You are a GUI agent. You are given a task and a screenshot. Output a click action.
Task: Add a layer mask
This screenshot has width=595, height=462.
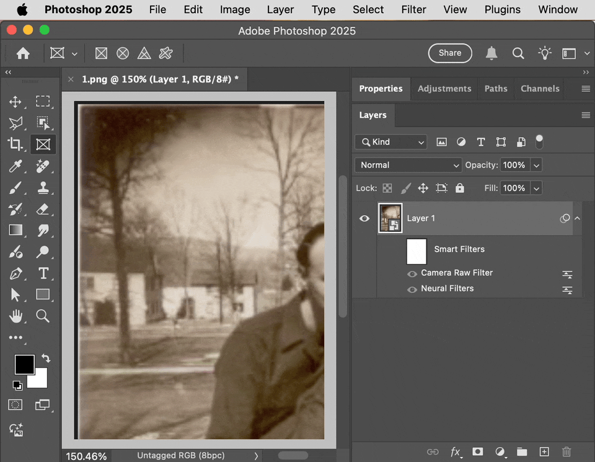point(477,451)
